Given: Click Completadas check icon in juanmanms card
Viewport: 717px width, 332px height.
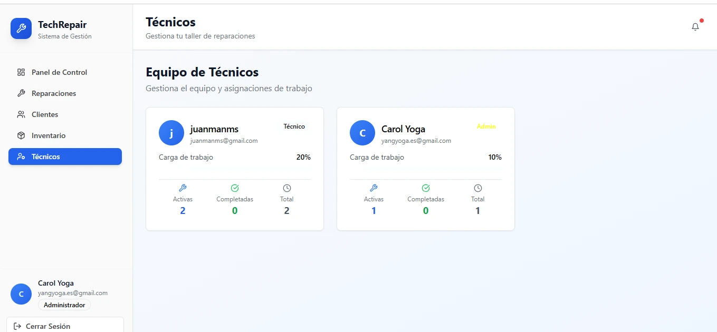Looking at the screenshot, I should (x=235, y=188).
